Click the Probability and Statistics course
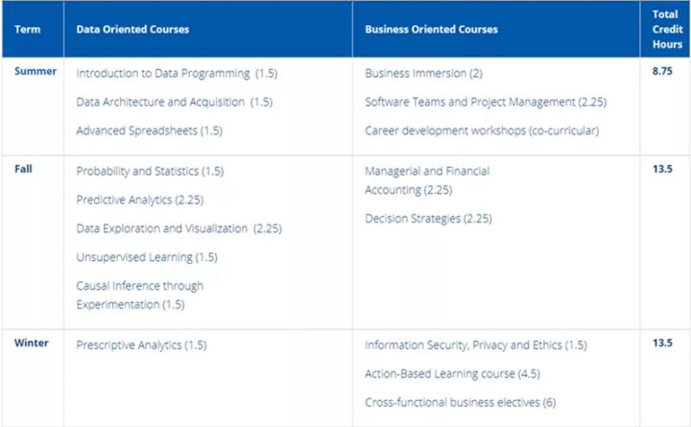The width and height of the screenshot is (691, 427). pyautogui.click(x=150, y=171)
